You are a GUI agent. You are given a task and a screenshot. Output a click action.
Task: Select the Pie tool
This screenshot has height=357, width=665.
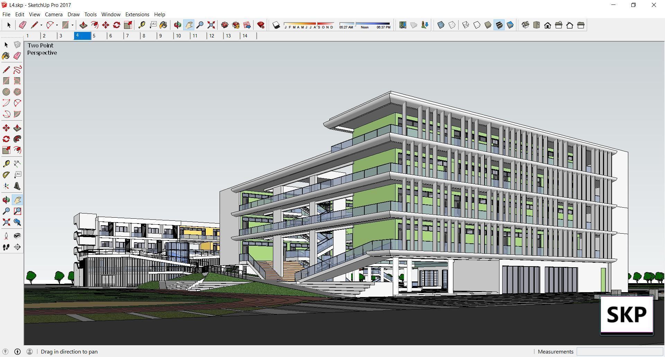(17, 114)
